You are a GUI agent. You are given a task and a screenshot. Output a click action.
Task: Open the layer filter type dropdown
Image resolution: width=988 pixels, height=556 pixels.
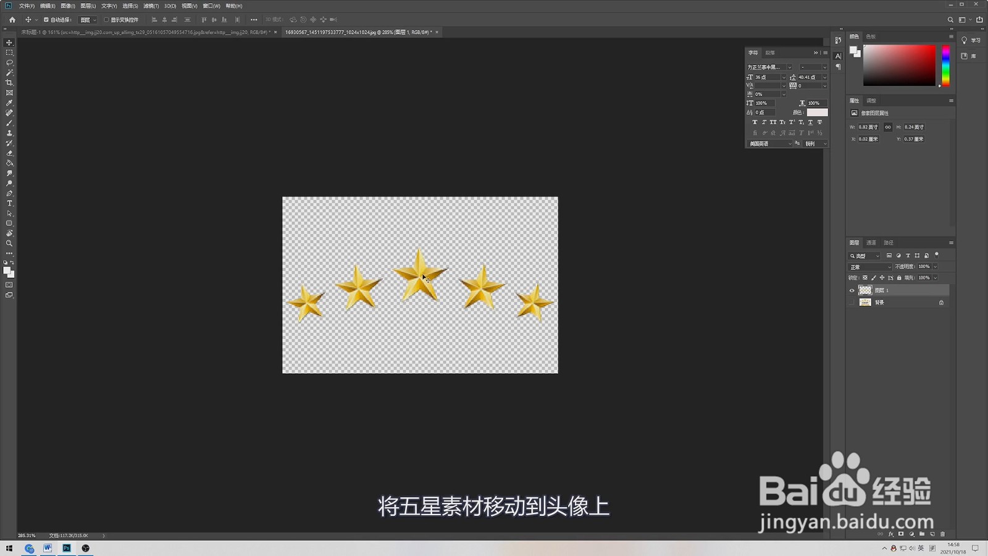click(x=865, y=256)
